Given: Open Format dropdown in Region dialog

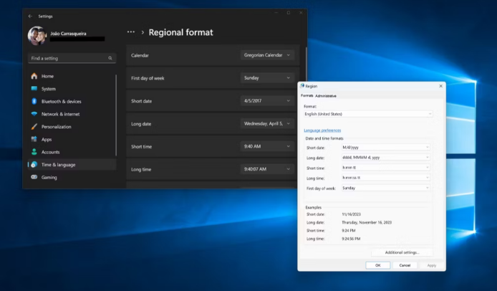Looking at the screenshot, I should (368, 114).
